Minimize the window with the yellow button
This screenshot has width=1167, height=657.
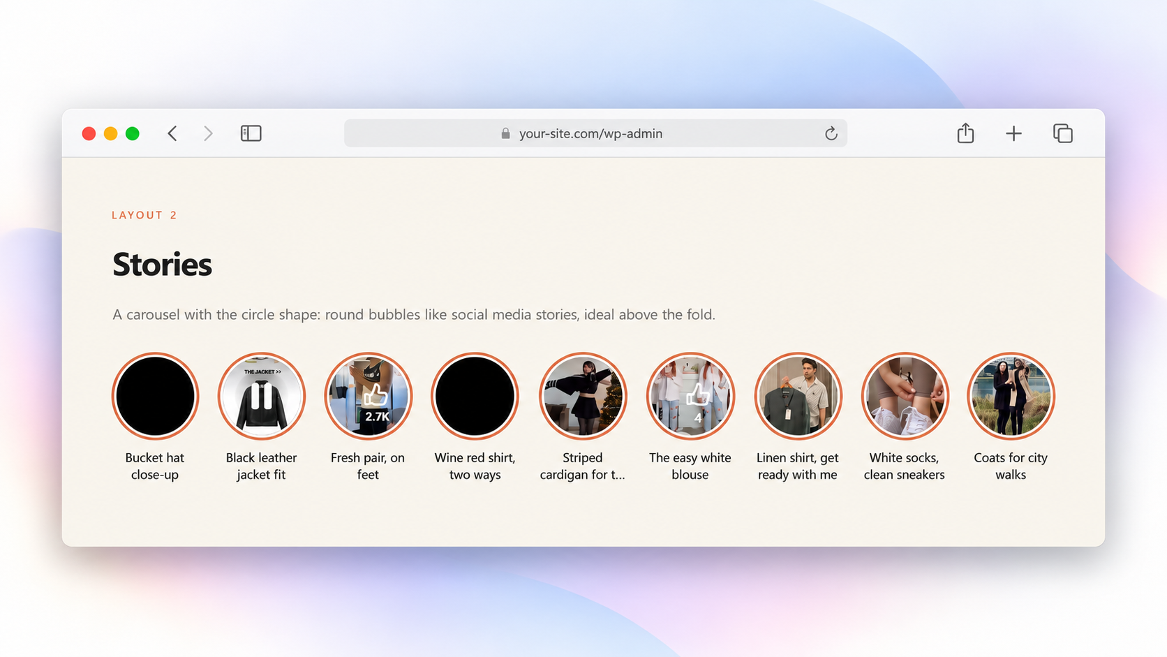click(110, 133)
